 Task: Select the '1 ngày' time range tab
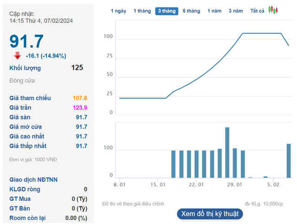(119, 11)
